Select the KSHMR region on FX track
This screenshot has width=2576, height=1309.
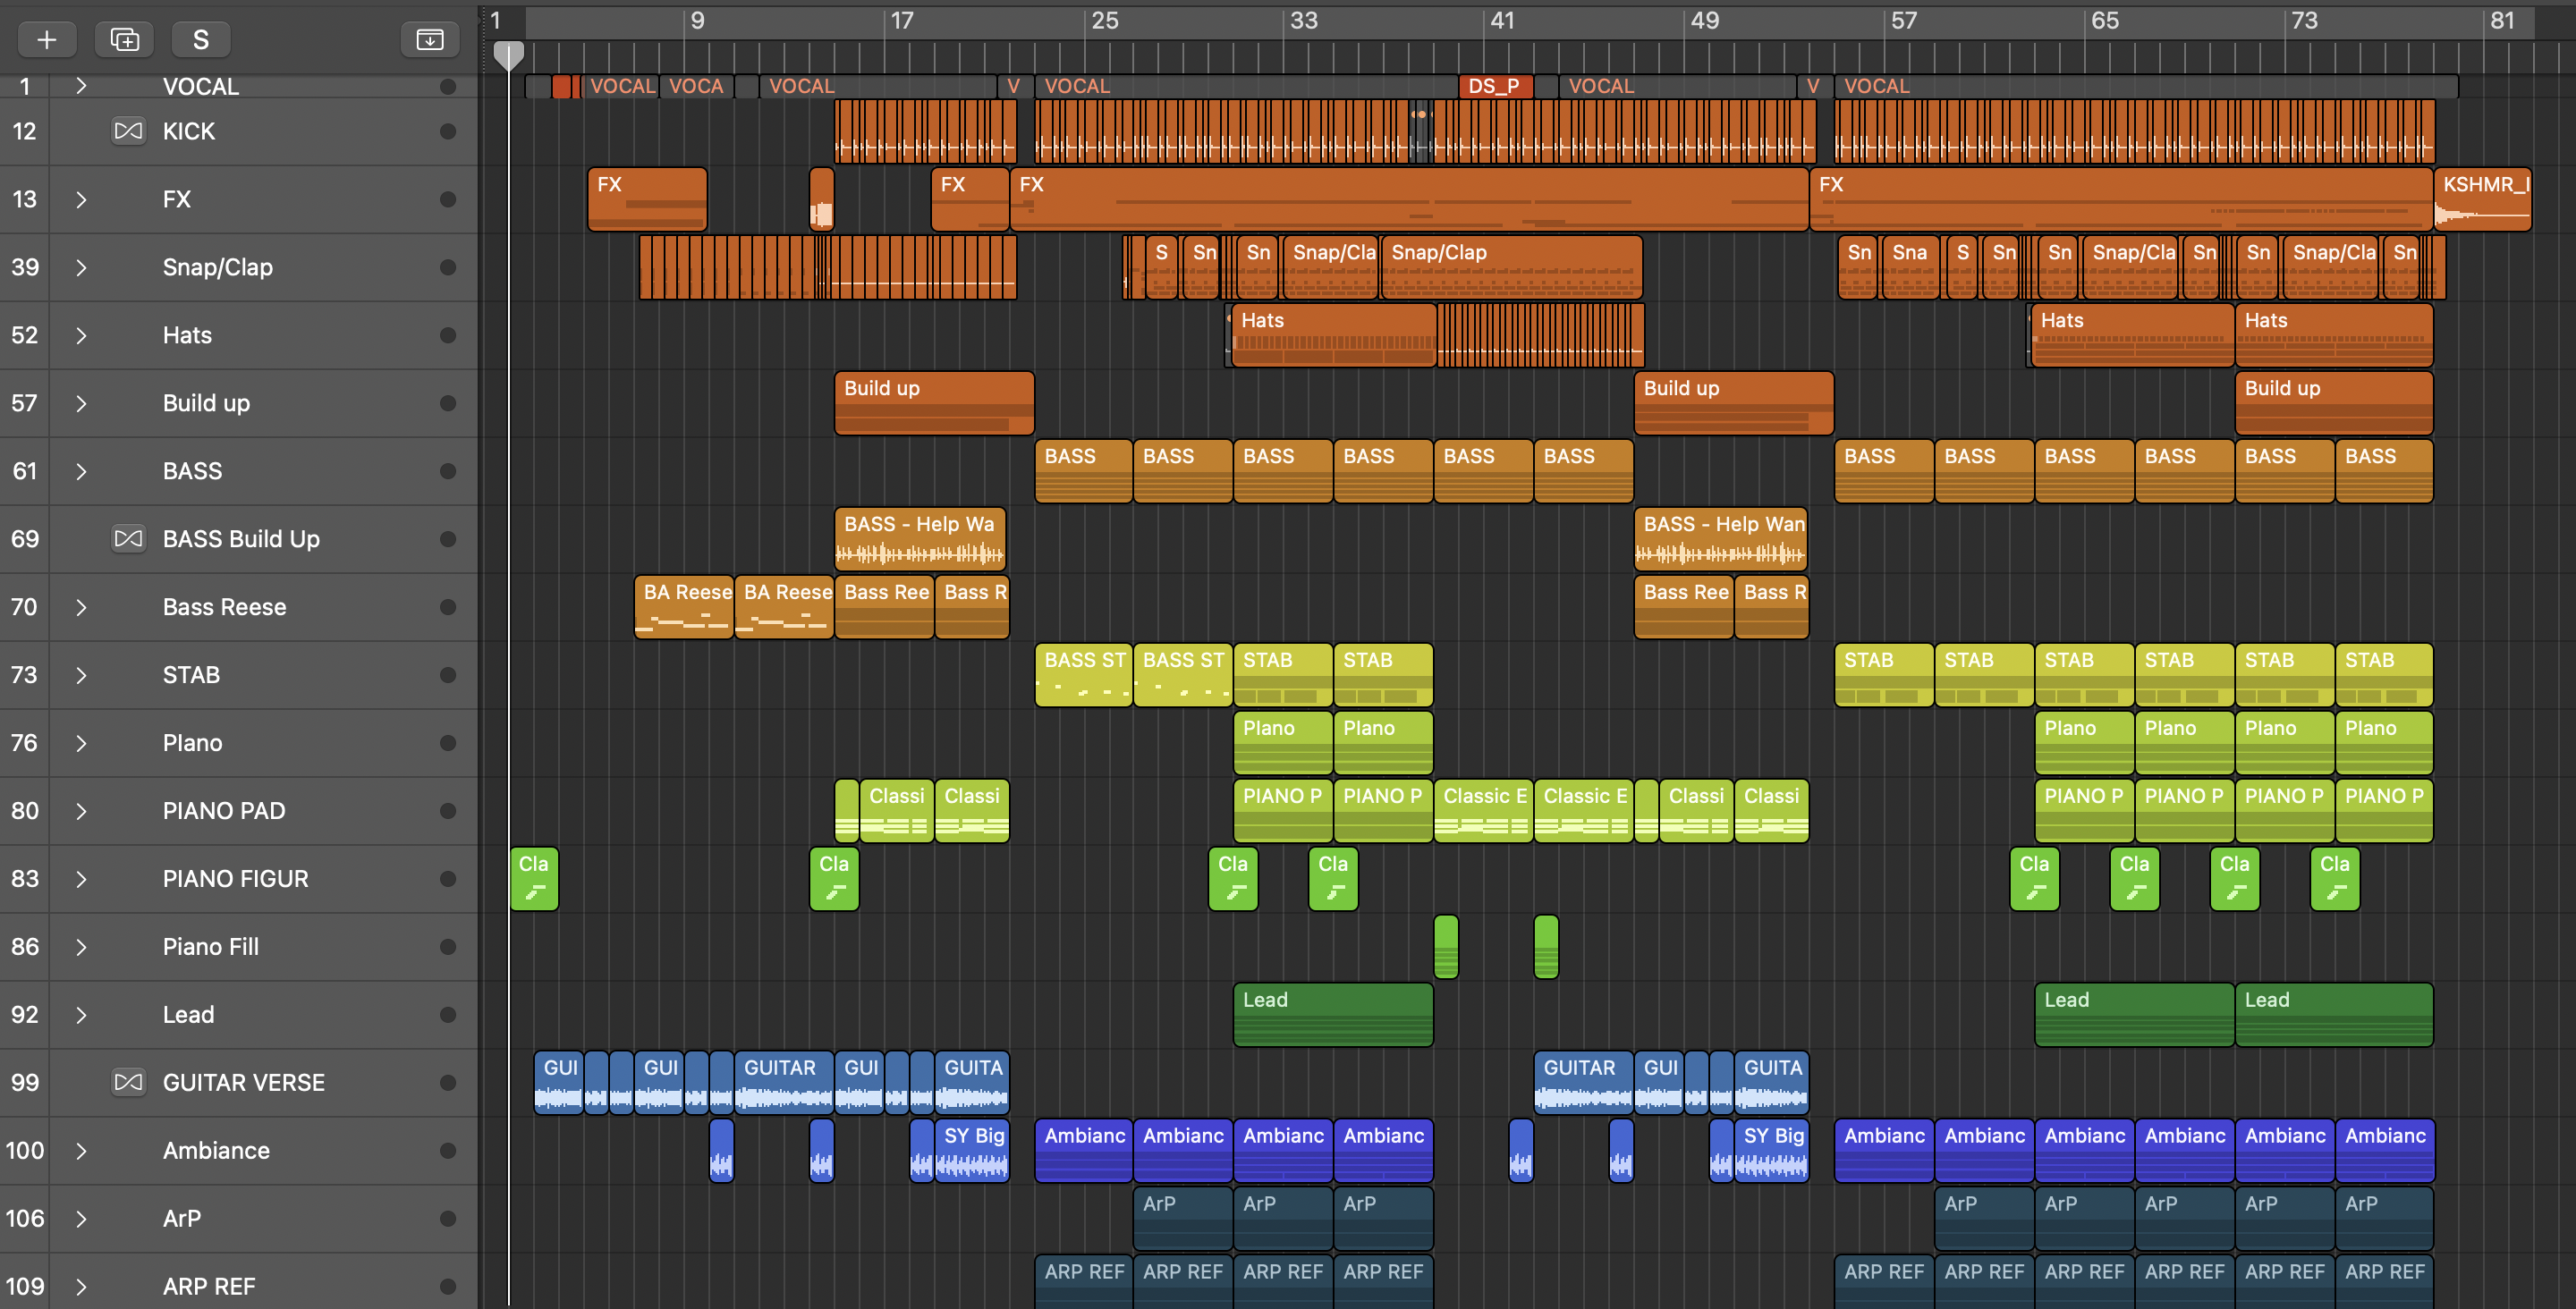2483,199
